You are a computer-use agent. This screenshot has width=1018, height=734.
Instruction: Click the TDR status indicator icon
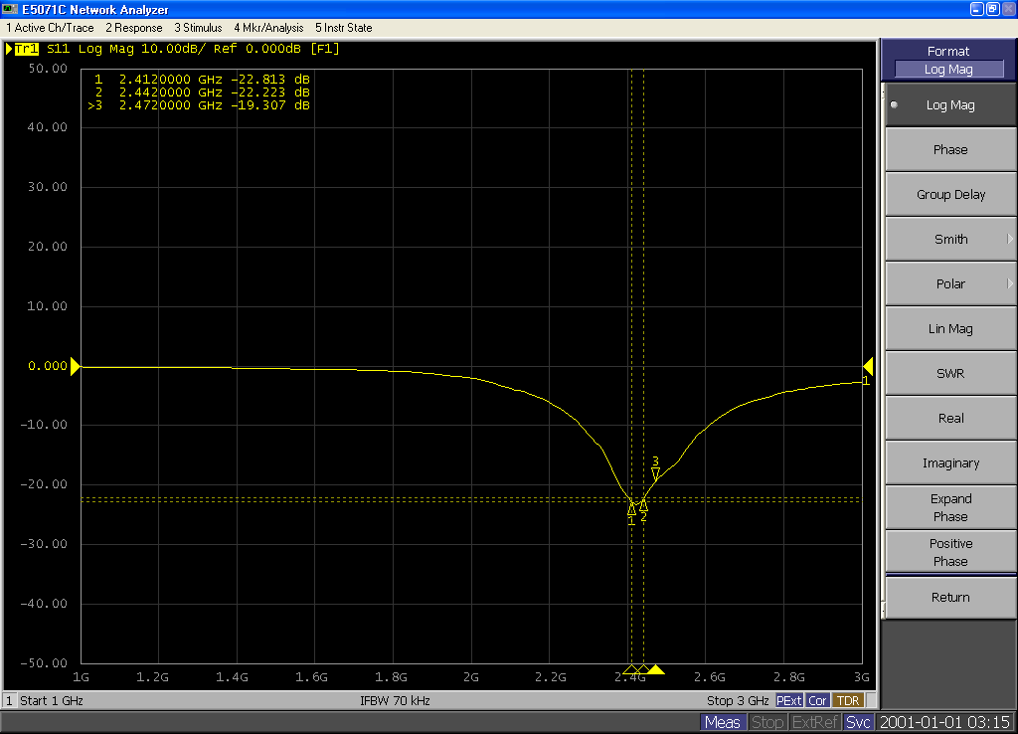847,700
